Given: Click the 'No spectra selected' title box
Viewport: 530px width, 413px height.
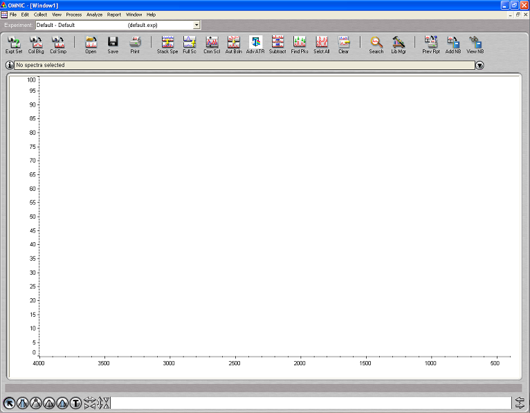Looking at the screenshot, I should click(244, 65).
